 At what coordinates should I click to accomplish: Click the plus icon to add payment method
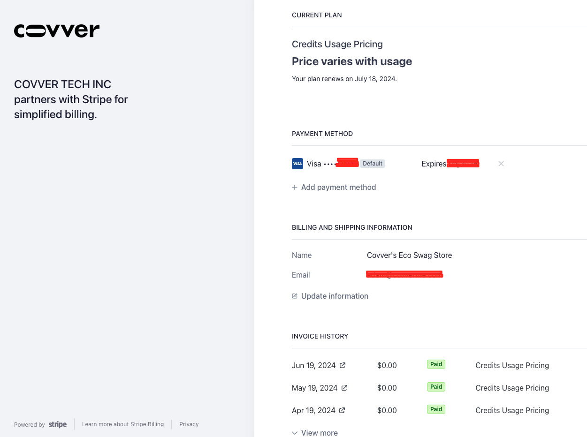point(295,187)
